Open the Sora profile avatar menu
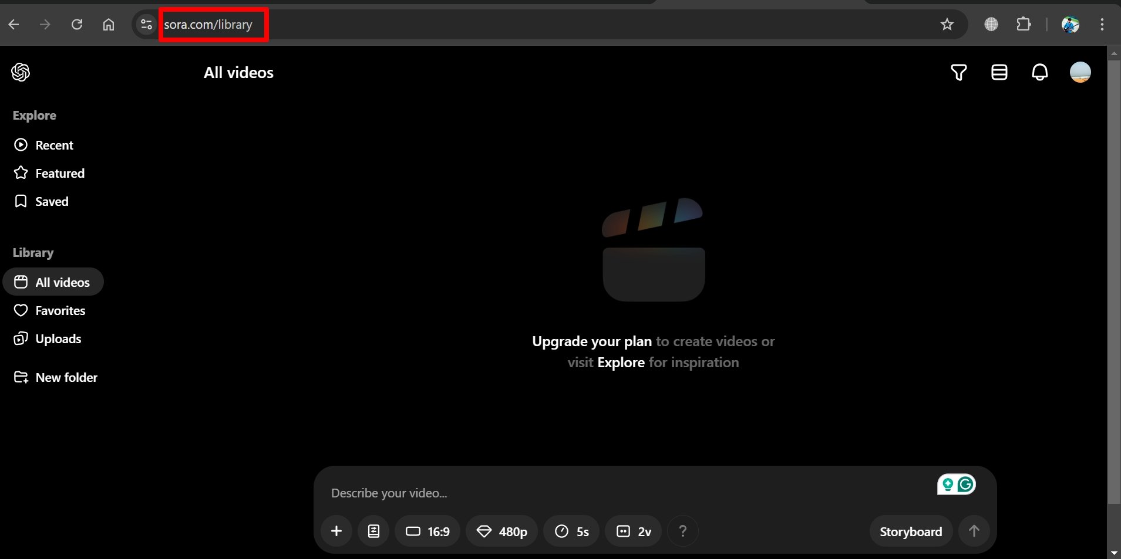Image resolution: width=1121 pixels, height=559 pixels. 1080,72
